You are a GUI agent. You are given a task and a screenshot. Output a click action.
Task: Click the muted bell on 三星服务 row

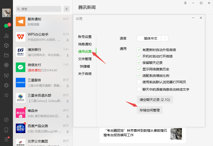click(x=68, y=86)
